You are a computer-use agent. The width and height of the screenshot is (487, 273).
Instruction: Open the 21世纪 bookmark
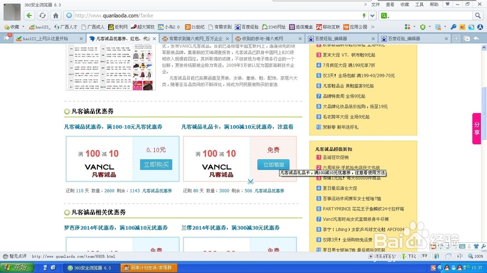(x=195, y=27)
